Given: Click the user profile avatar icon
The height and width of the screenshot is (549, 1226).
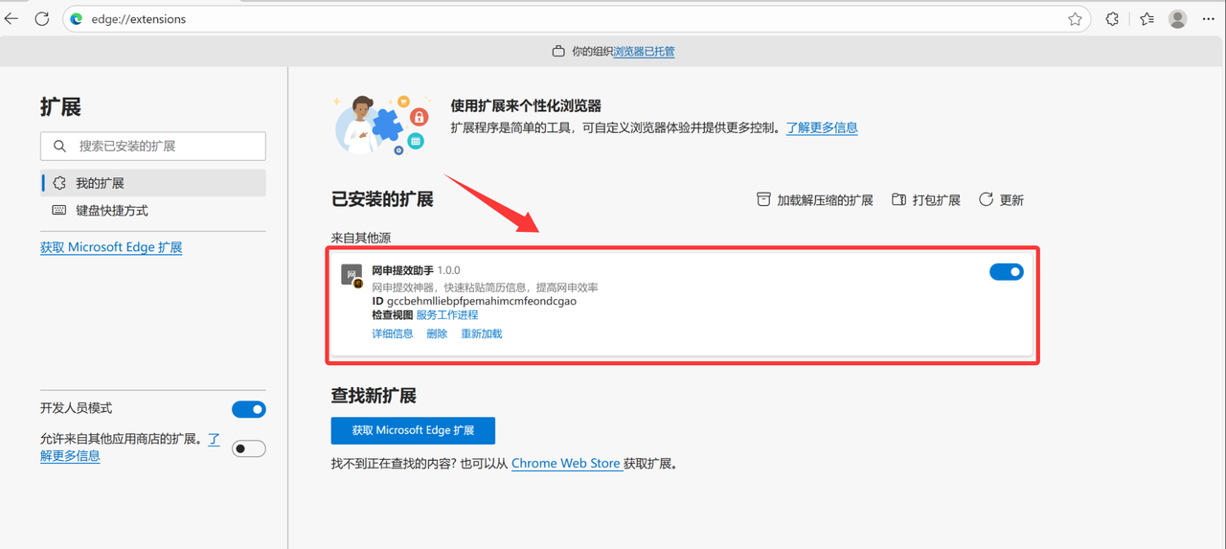Looking at the screenshot, I should (1178, 19).
